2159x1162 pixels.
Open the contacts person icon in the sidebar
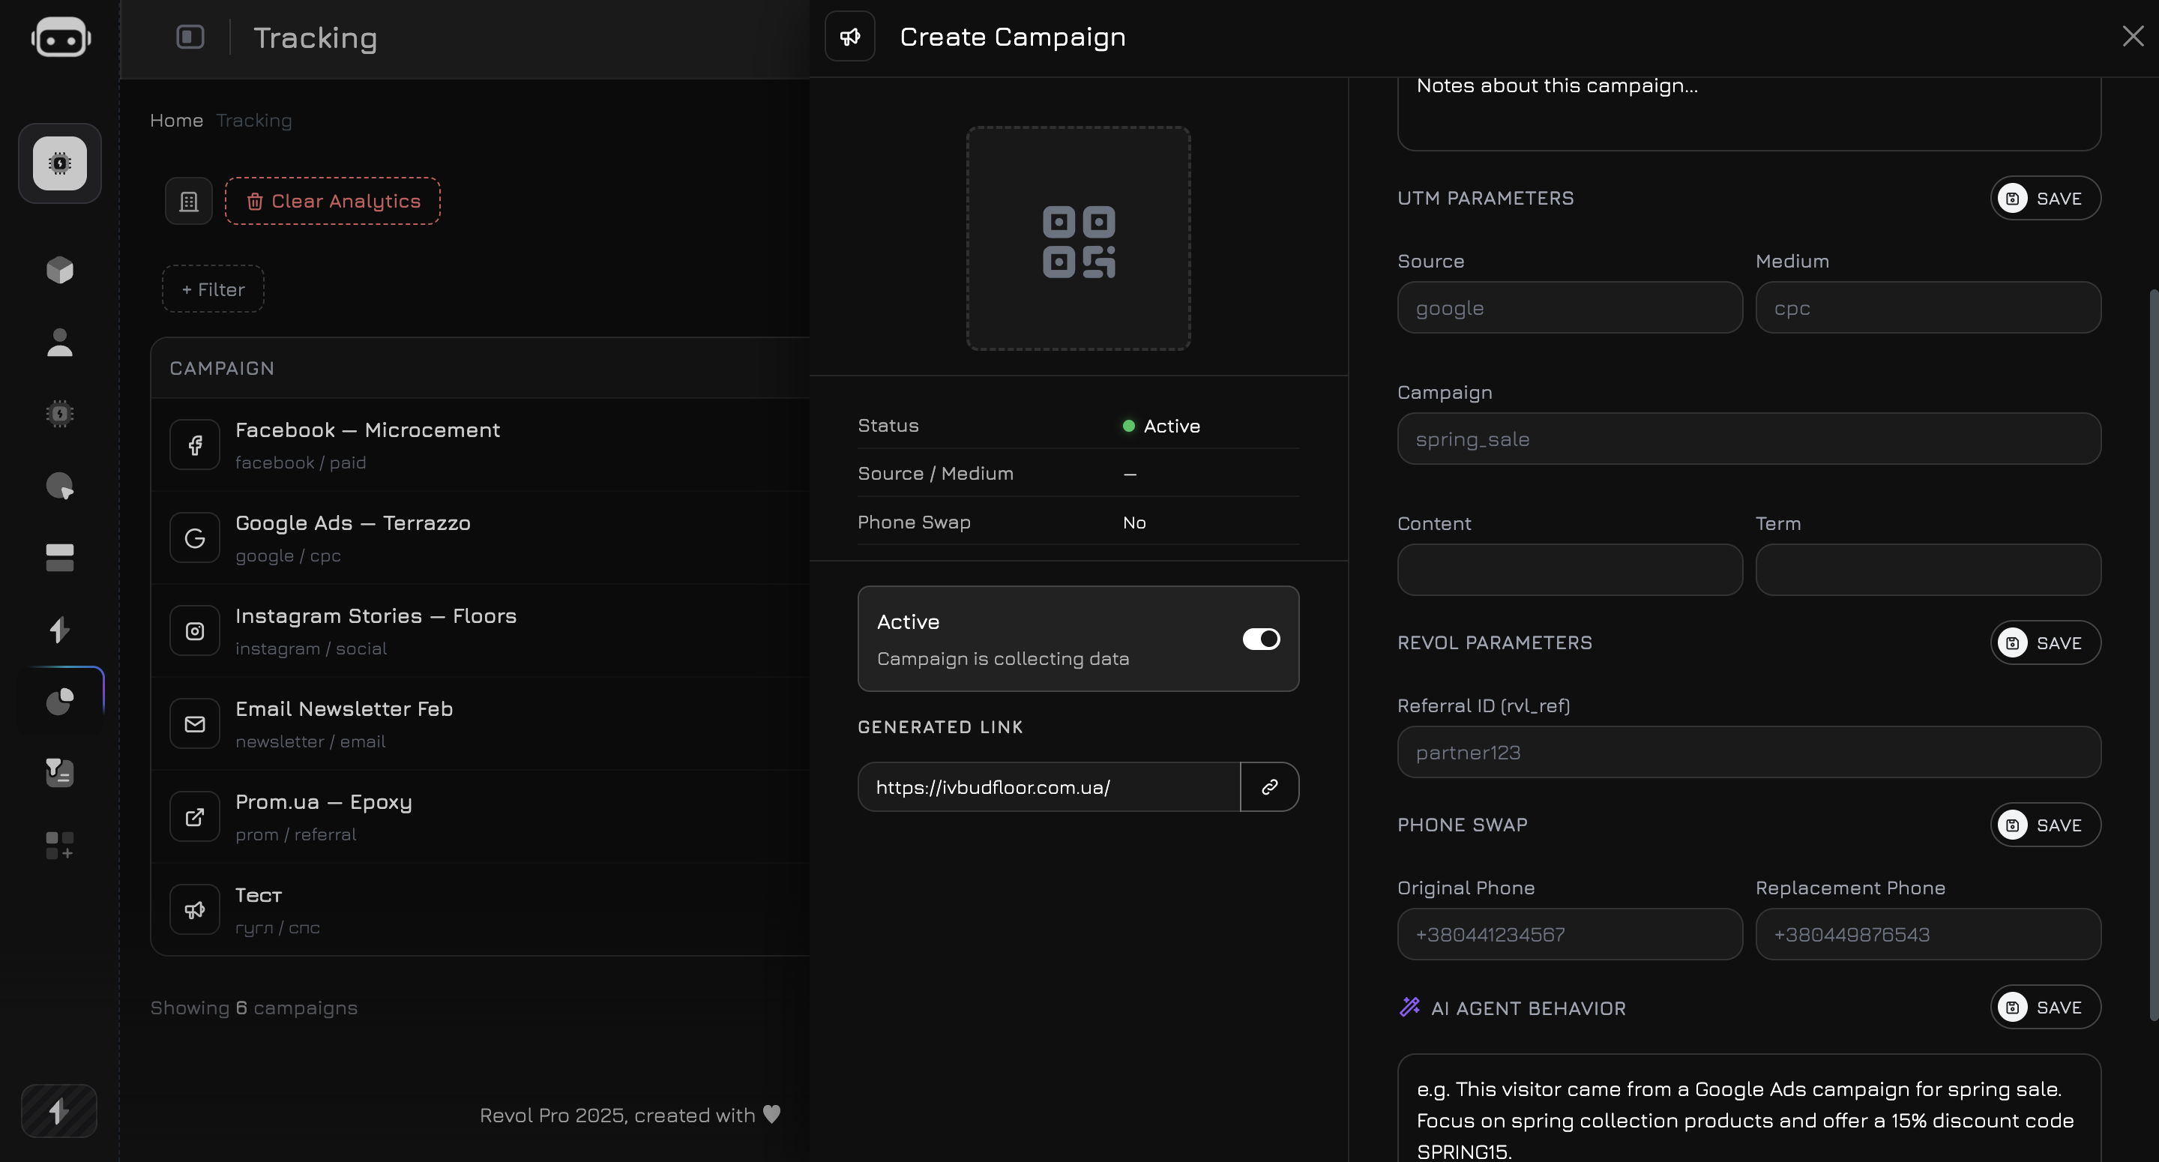click(x=58, y=343)
